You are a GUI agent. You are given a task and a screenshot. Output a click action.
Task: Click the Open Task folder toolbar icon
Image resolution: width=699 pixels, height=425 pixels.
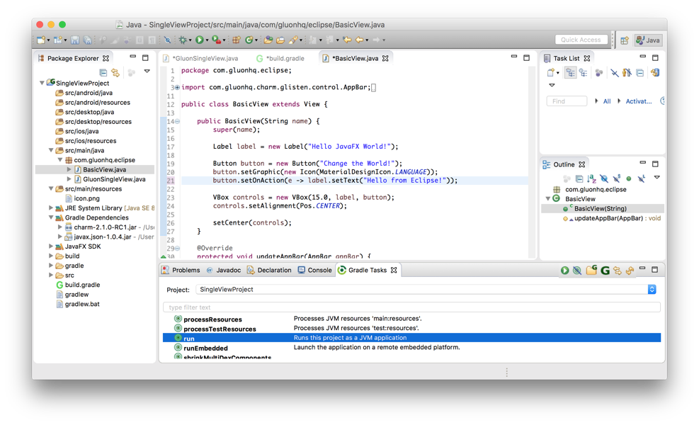point(280,40)
